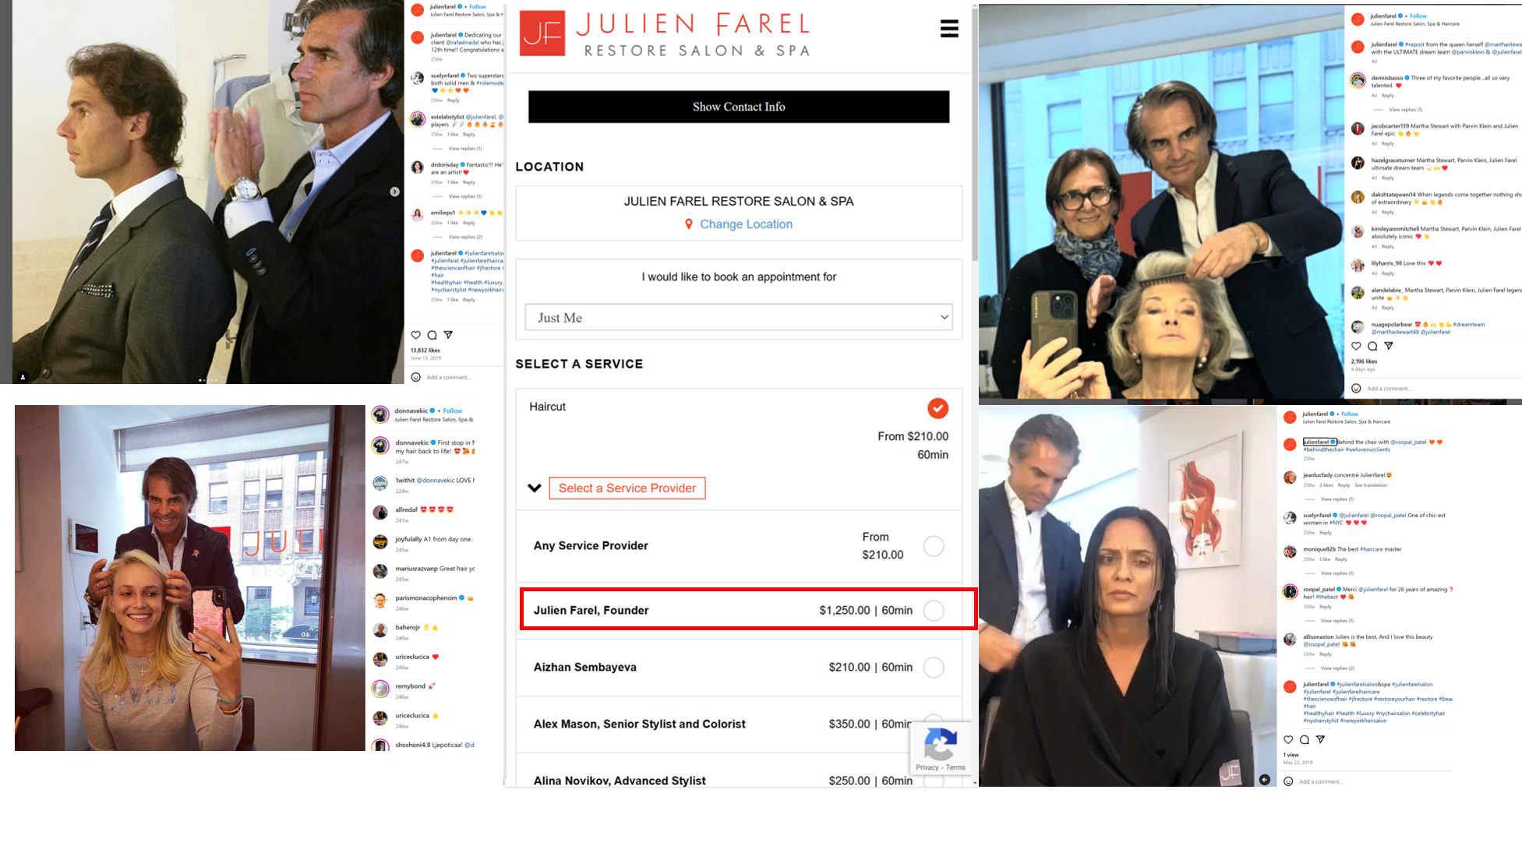1522x853 pixels.
Task: Click Show Contact Info button
Action: 738,107
